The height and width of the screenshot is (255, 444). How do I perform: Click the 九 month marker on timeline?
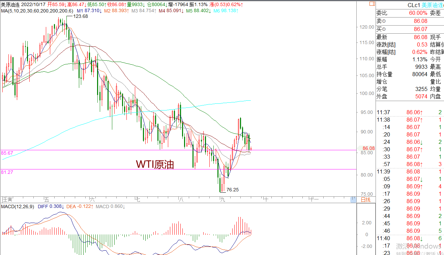222,200
